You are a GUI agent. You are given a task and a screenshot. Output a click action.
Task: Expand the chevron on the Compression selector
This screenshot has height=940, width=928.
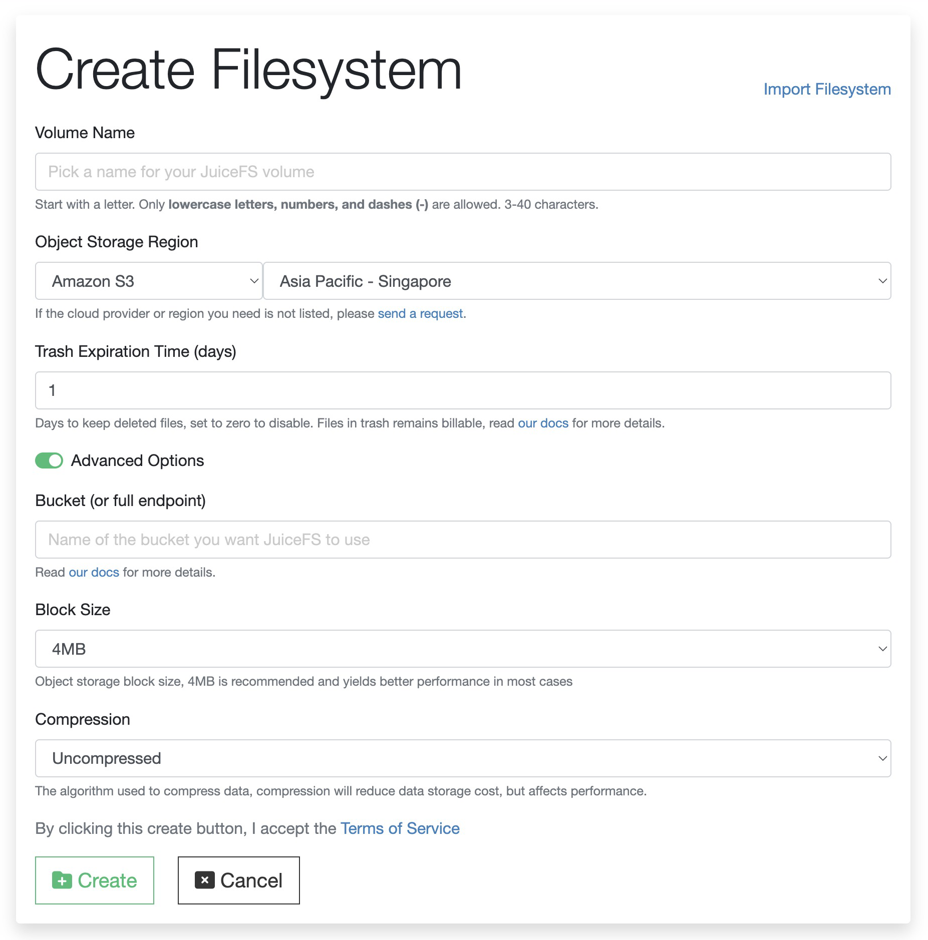883,758
